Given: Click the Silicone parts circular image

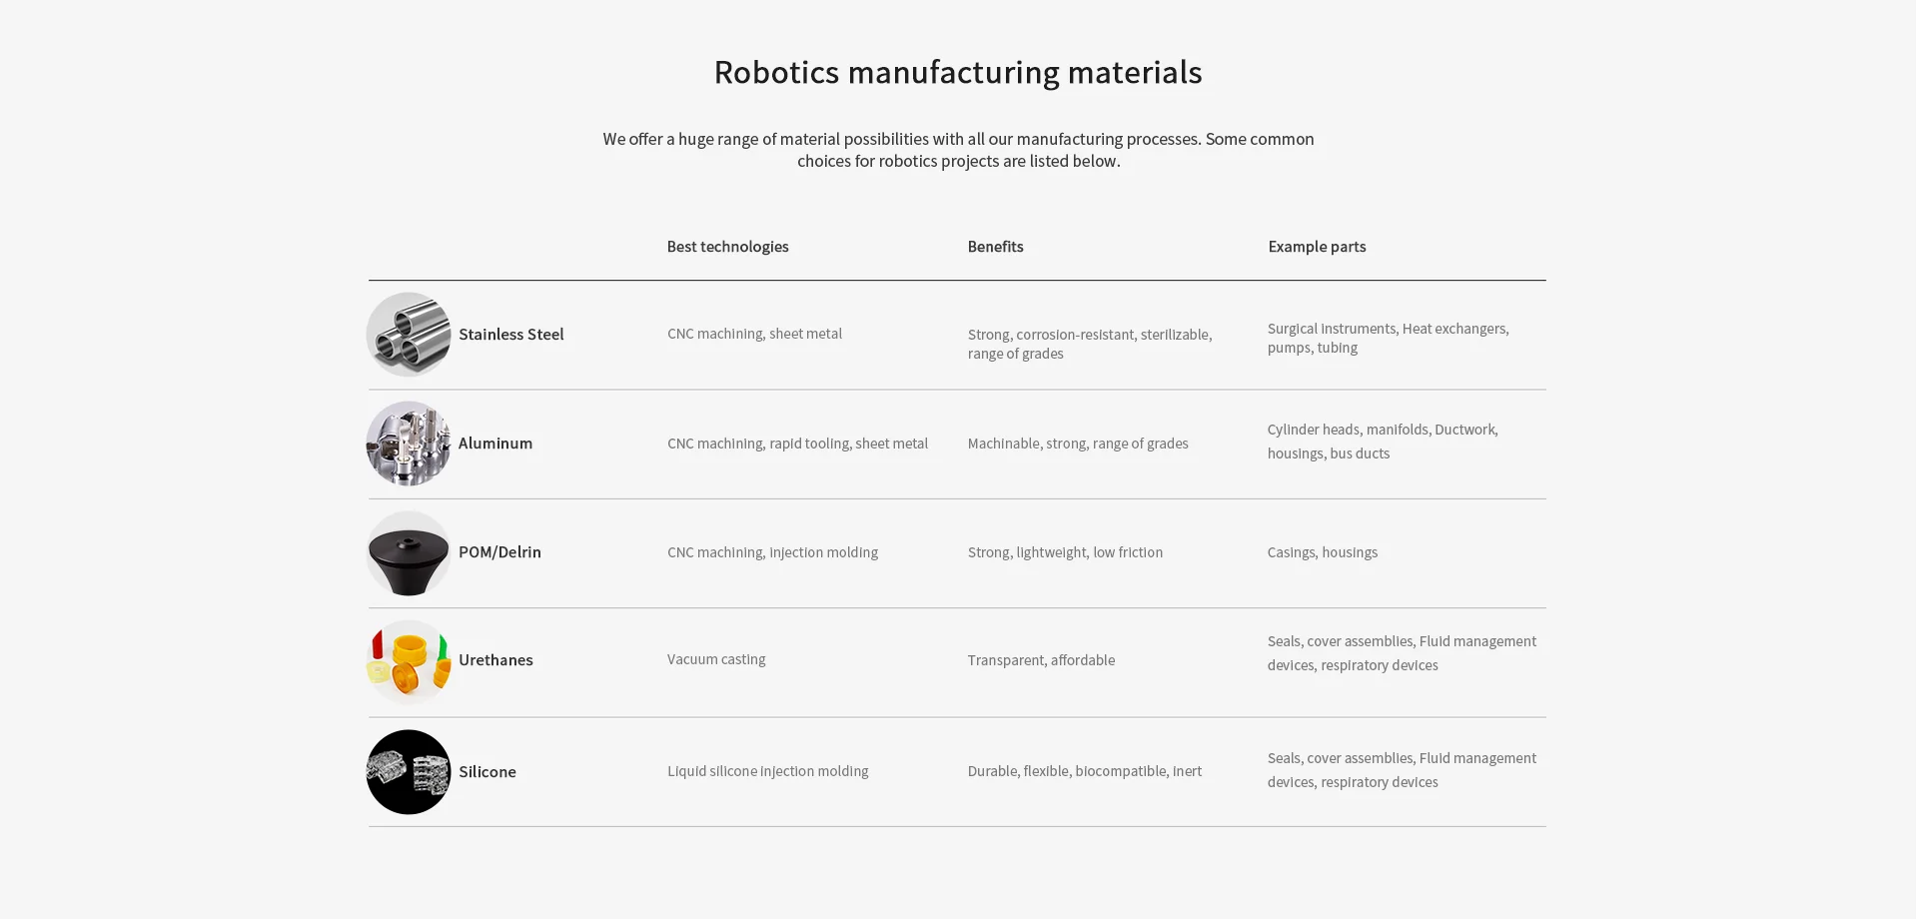Looking at the screenshot, I should click(x=409, y=772).
